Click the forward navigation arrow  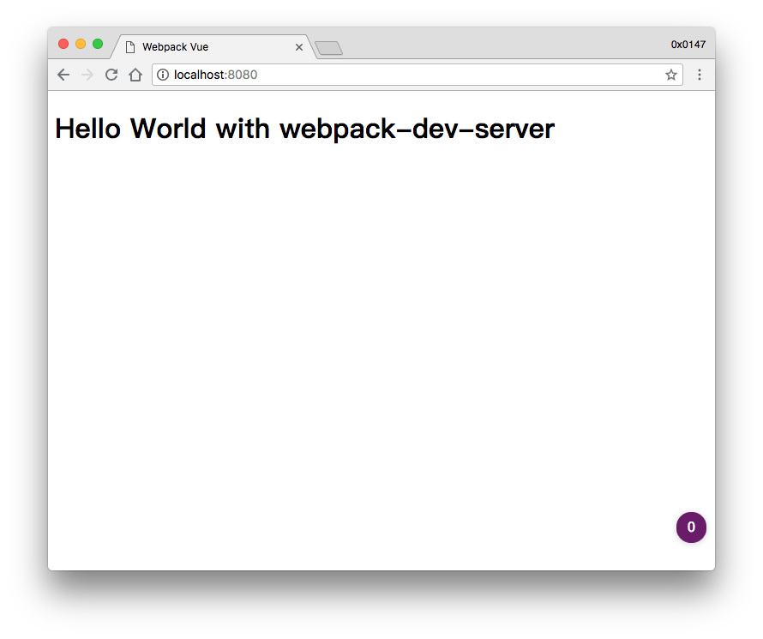point(87,75)
